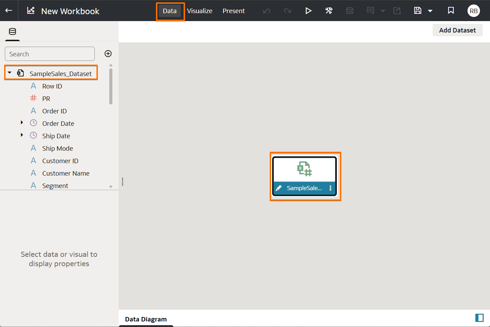Select the database panel icon above the search box
This screenshot has width=490, height=327.
tap(12, 32)
